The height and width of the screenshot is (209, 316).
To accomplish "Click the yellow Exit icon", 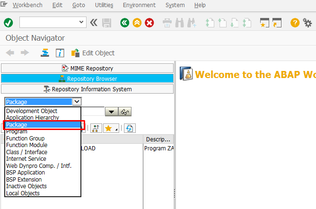I will pos(137,23).
